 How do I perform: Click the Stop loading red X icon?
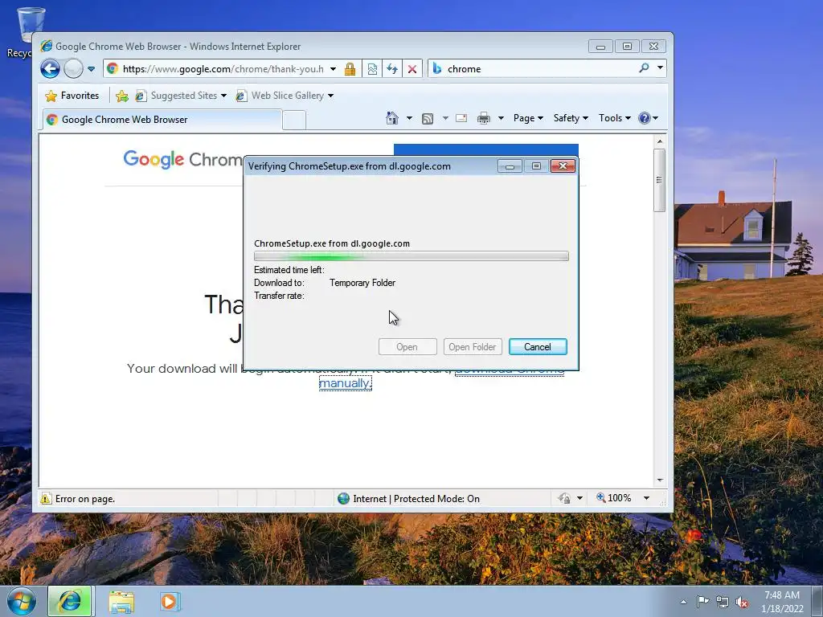[x=412, y=69]
